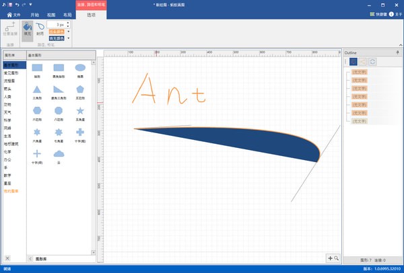This screenshot has width=404, height=273.
Task: Select the triangle shape
Action: tap(38, 89)
